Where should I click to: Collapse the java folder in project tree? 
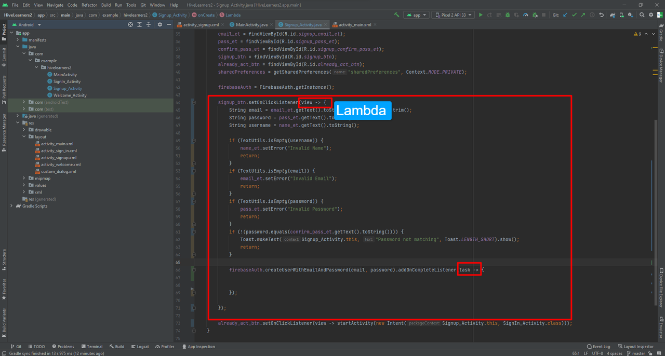[18, 47]
